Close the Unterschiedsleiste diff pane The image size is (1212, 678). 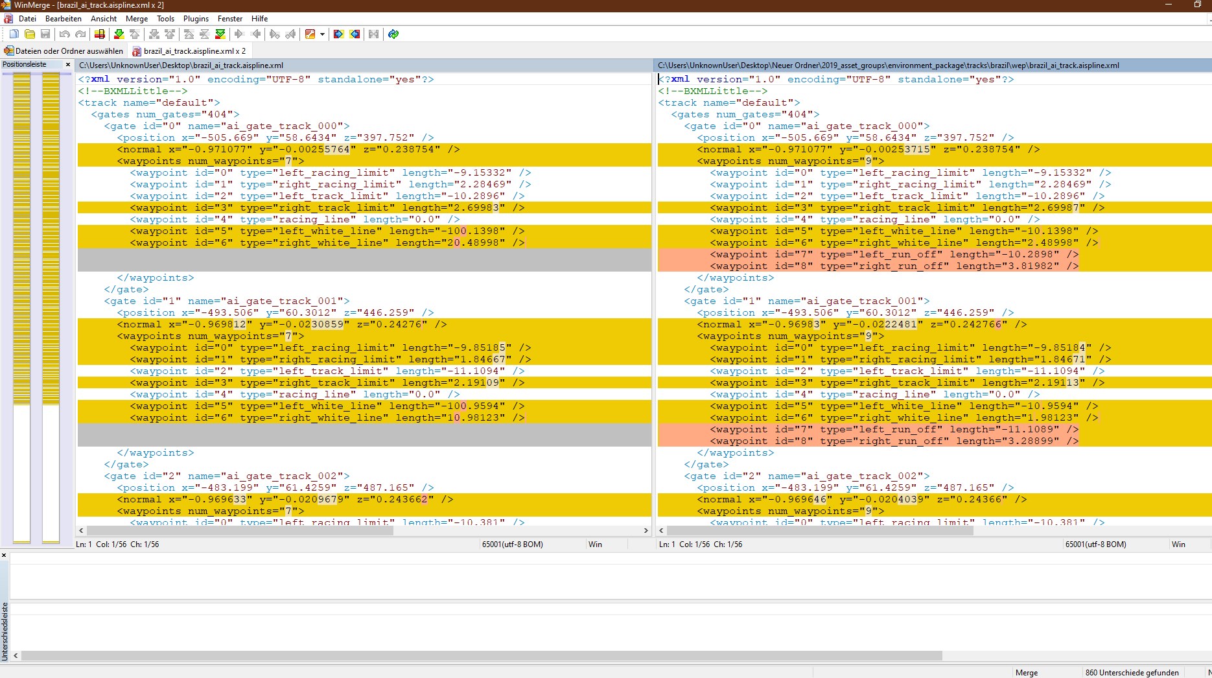[x=4, y=555]
